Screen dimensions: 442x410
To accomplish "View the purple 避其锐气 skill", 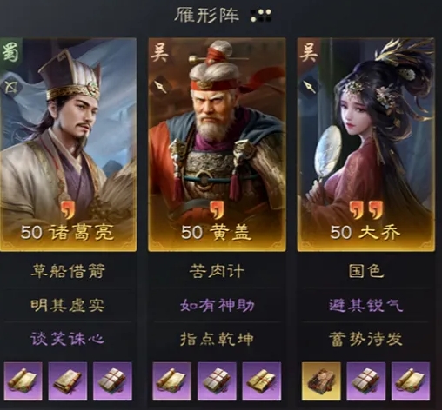I will [x=366, y=305].
